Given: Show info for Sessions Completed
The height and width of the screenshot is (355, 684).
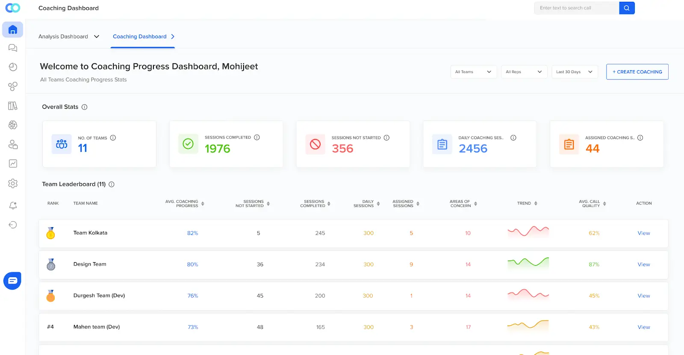Looking at the screenshot, I should click(257, 137).
